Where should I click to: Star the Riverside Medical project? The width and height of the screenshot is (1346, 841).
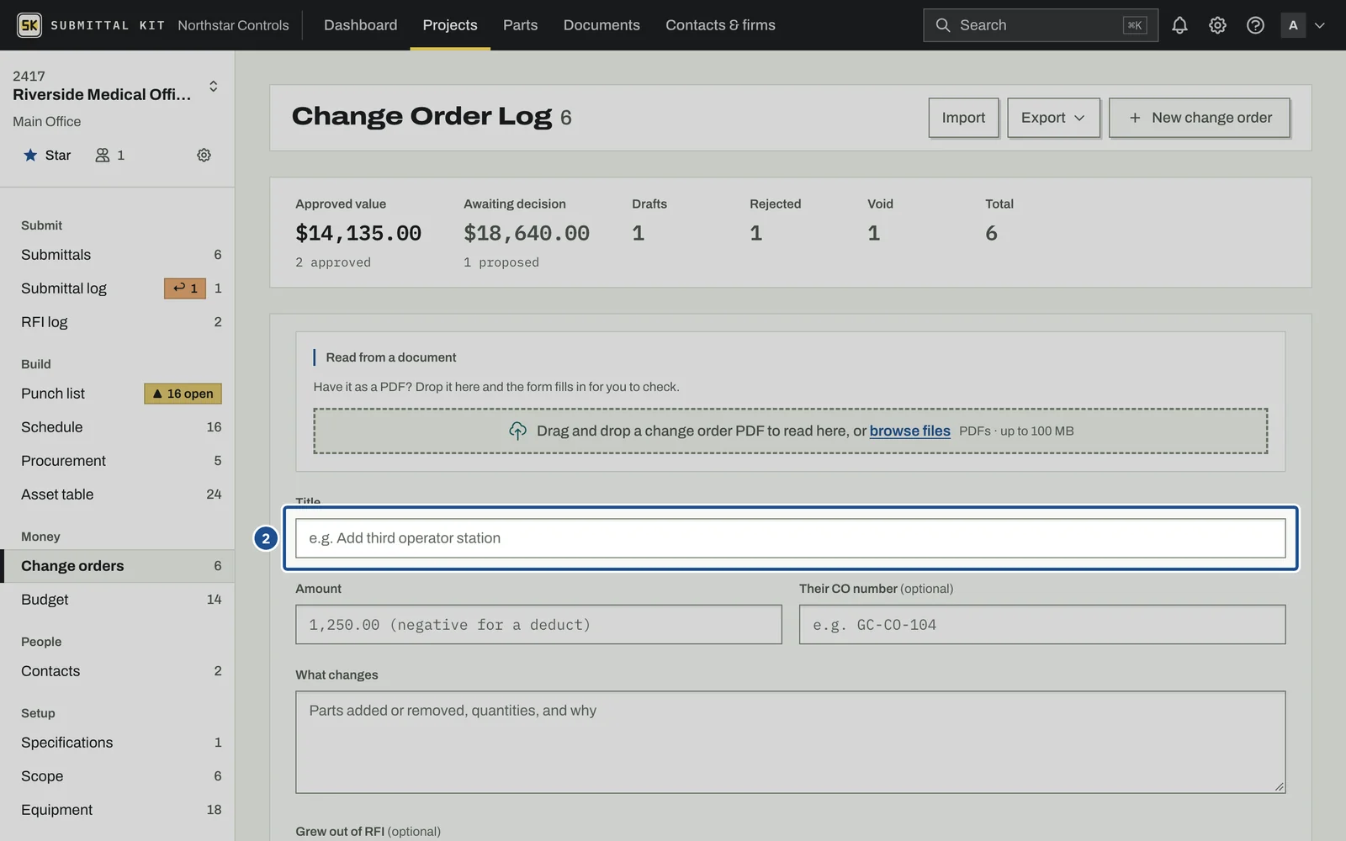[x=47, y=155]
